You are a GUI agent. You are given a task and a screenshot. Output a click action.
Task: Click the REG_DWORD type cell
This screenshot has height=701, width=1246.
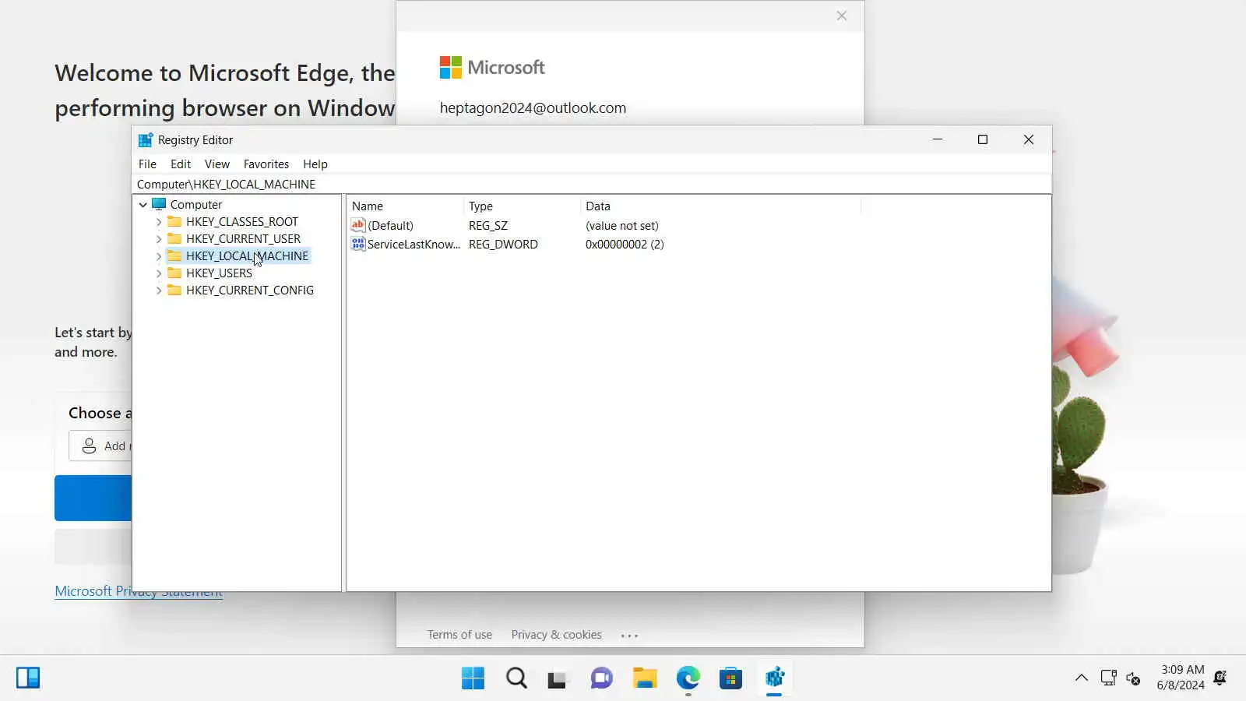tap(503, 245)
